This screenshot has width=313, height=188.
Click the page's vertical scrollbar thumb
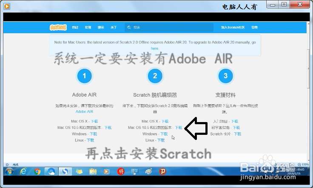tap(308, 68)
